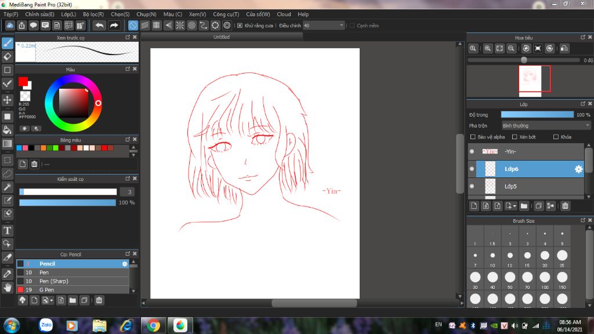Flip the view in navigator panel
594x334 pixels.
564,49
